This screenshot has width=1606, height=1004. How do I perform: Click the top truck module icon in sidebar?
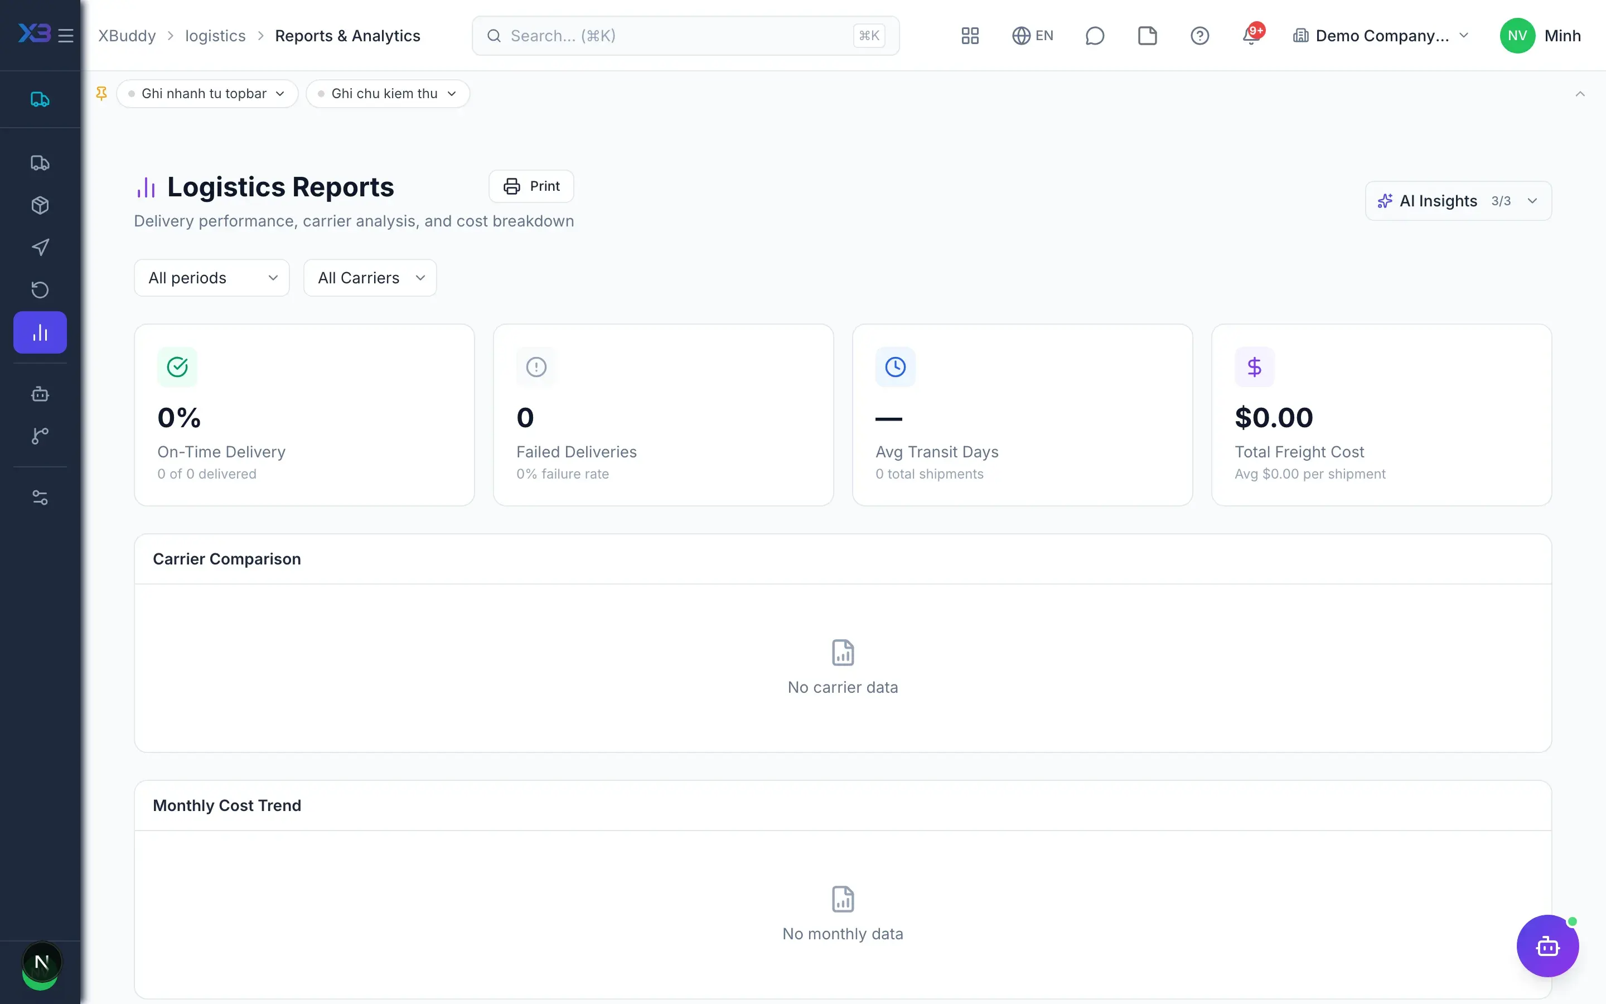(40, 100)
